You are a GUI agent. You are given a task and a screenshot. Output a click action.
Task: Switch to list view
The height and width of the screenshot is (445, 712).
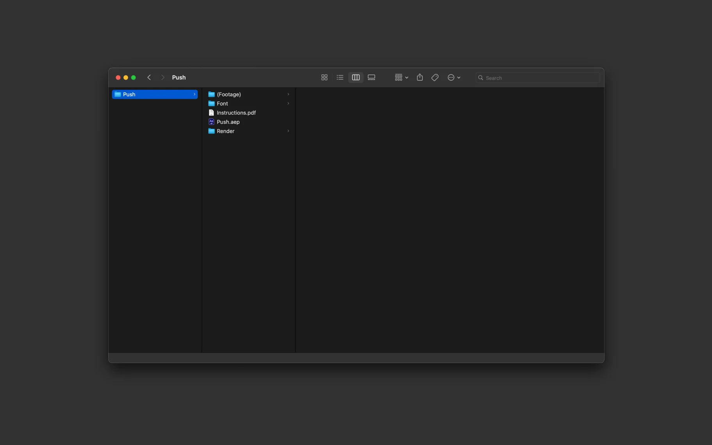[x=340, y=77]
